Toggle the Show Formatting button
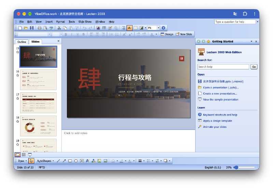Viewport: 273px width, 188px height. (x=129, y=28)
